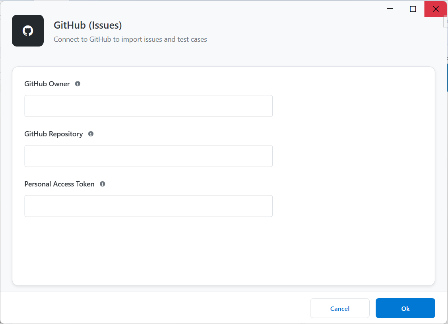Maximize the GitHub (Issues) dialog window

(x=413, y=9)
